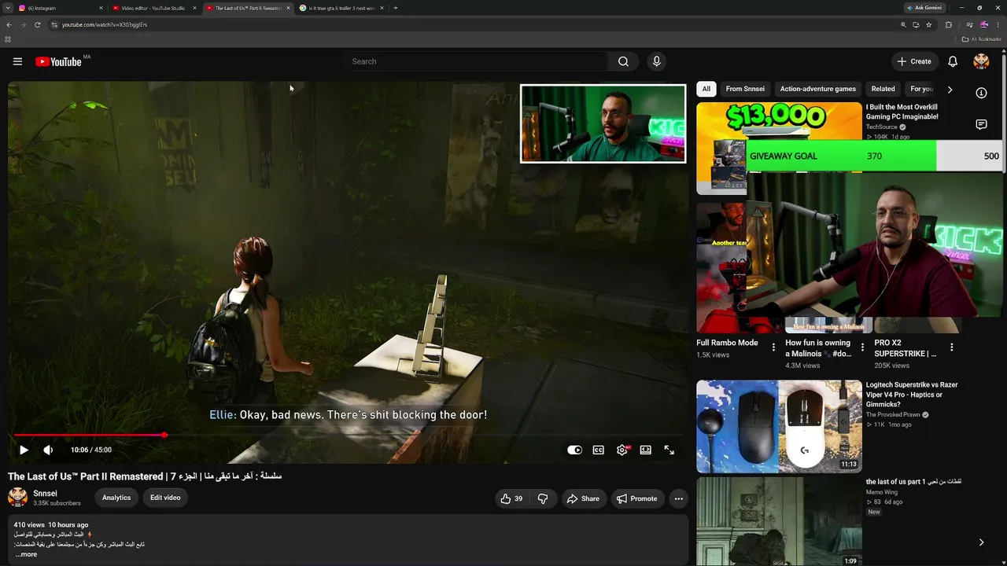Switch player to theater mode

point(646,450)
